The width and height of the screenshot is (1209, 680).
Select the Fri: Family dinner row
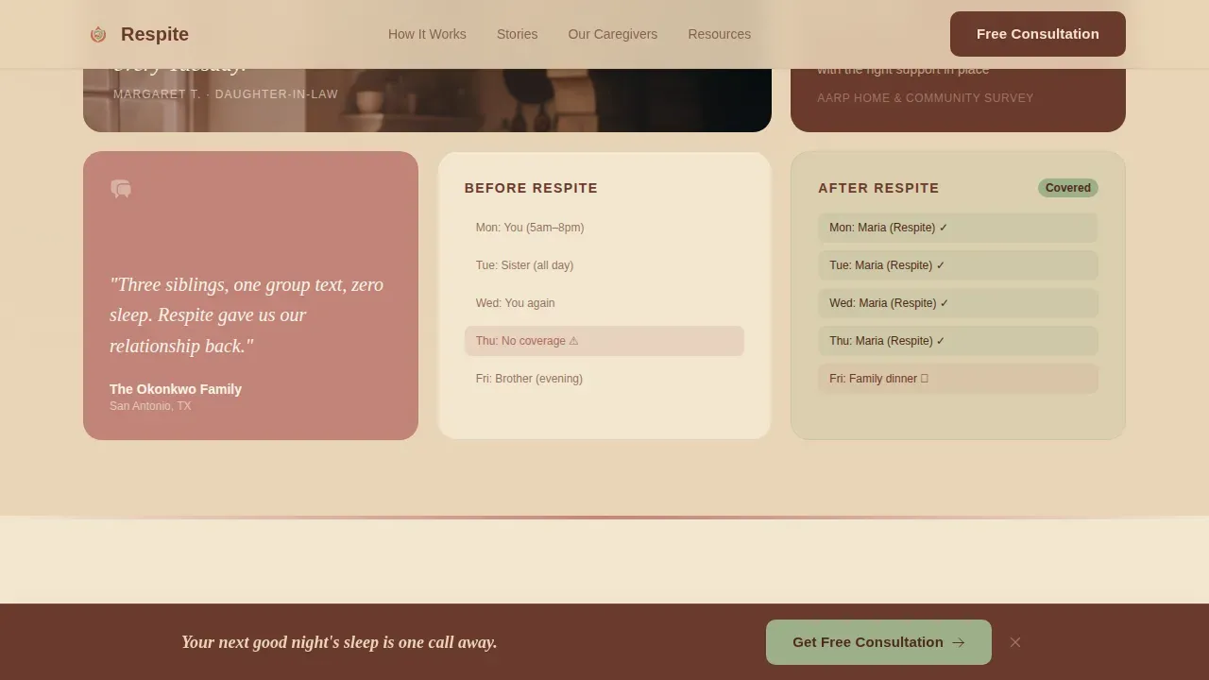coord(958,379)
